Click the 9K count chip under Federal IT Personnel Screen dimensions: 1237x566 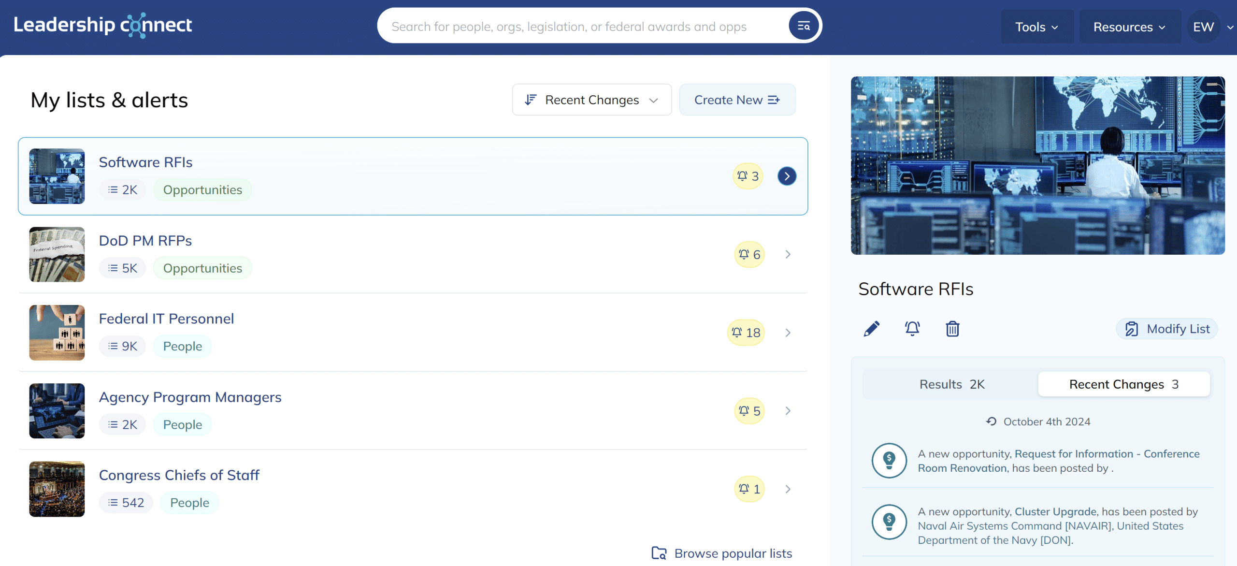(123, 347)
